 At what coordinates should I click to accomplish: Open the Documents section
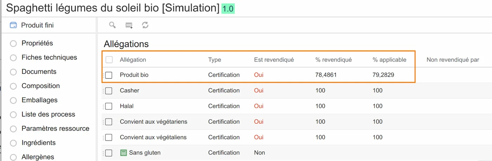(39, 72)
